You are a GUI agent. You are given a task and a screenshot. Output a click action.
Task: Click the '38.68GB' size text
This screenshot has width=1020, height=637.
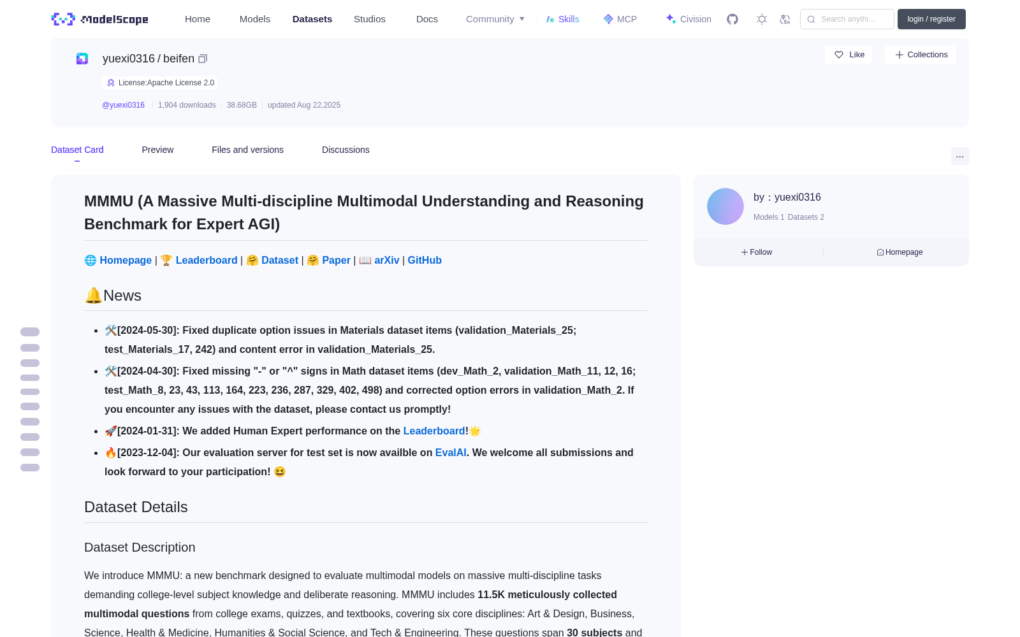pyautogui.click(x=242, y=105)
